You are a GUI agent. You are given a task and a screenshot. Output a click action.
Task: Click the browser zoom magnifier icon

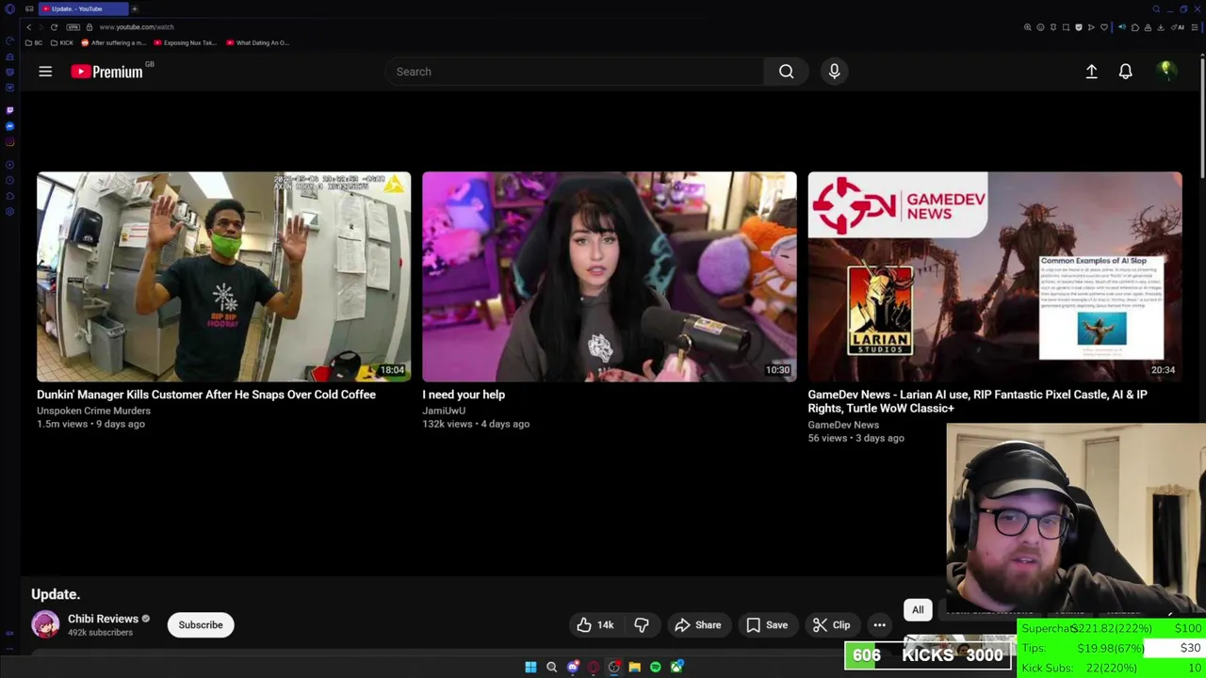1028,27
